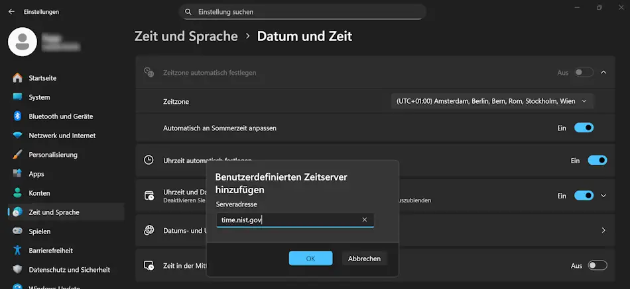630x289 pixels.
Task: Click the Datenschutz shield icon
Action: 17,270
